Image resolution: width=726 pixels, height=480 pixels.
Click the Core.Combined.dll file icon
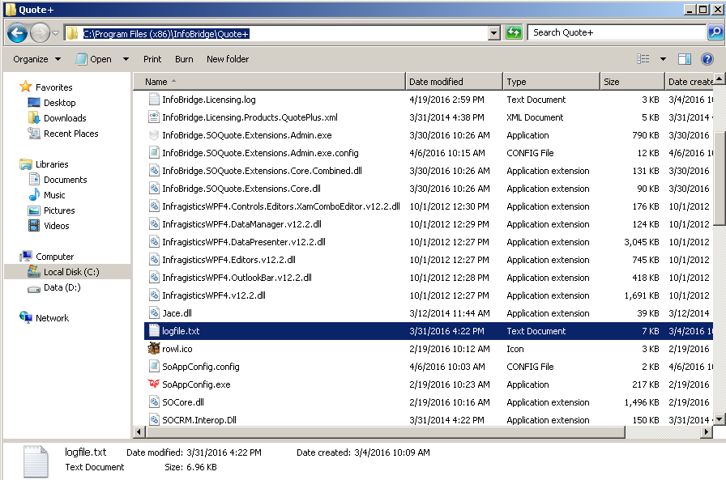tap(154, 171)
